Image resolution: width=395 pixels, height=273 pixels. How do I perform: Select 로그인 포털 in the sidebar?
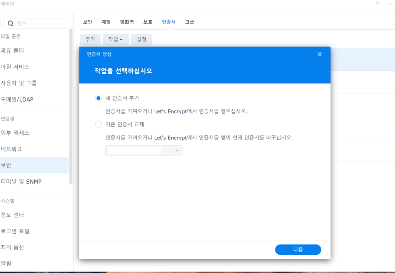click(15, 231)
